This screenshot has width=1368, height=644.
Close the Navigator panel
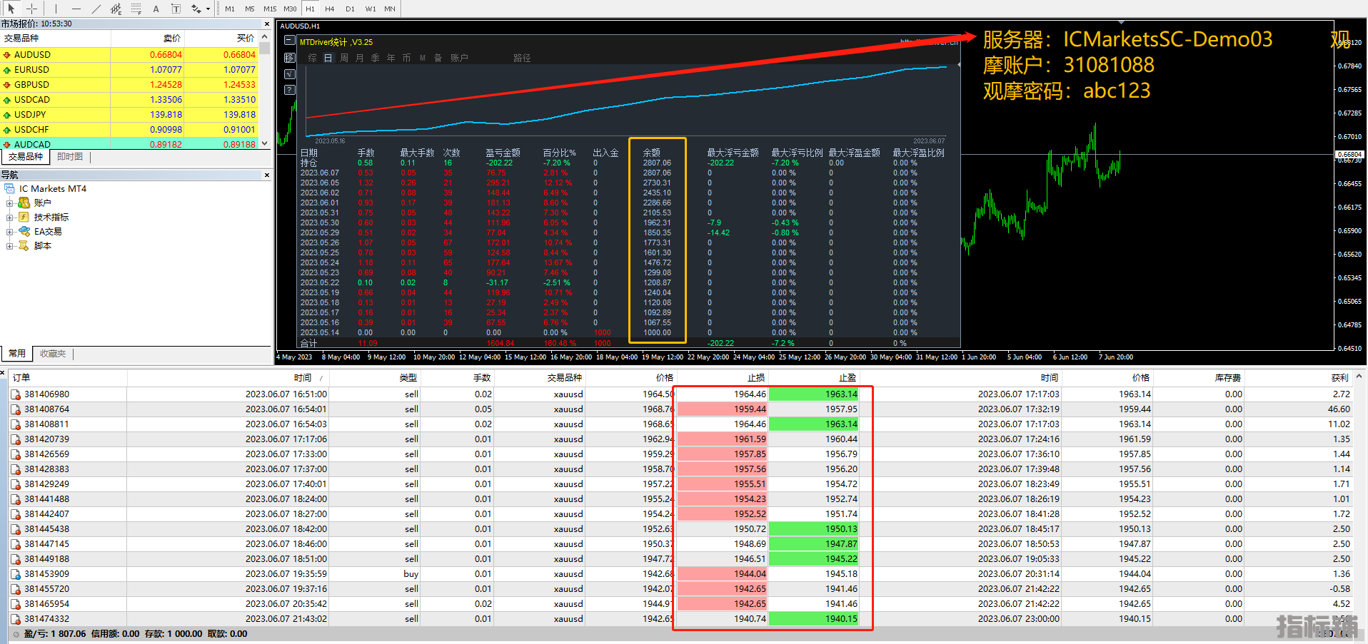tap(267, 175)
